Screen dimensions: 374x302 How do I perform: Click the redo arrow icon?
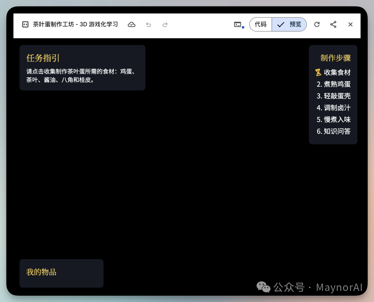[165, 24]
